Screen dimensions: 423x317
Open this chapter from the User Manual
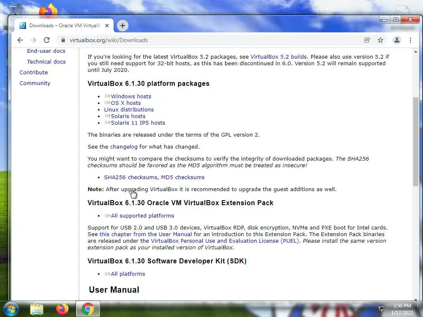(x=146, y=234)
